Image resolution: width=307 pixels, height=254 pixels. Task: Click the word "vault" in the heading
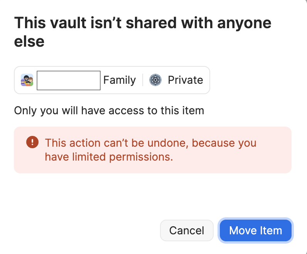pos(58,23)
